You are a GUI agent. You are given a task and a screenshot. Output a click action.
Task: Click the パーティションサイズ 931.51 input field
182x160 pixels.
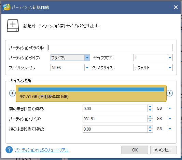coord(115,119)
